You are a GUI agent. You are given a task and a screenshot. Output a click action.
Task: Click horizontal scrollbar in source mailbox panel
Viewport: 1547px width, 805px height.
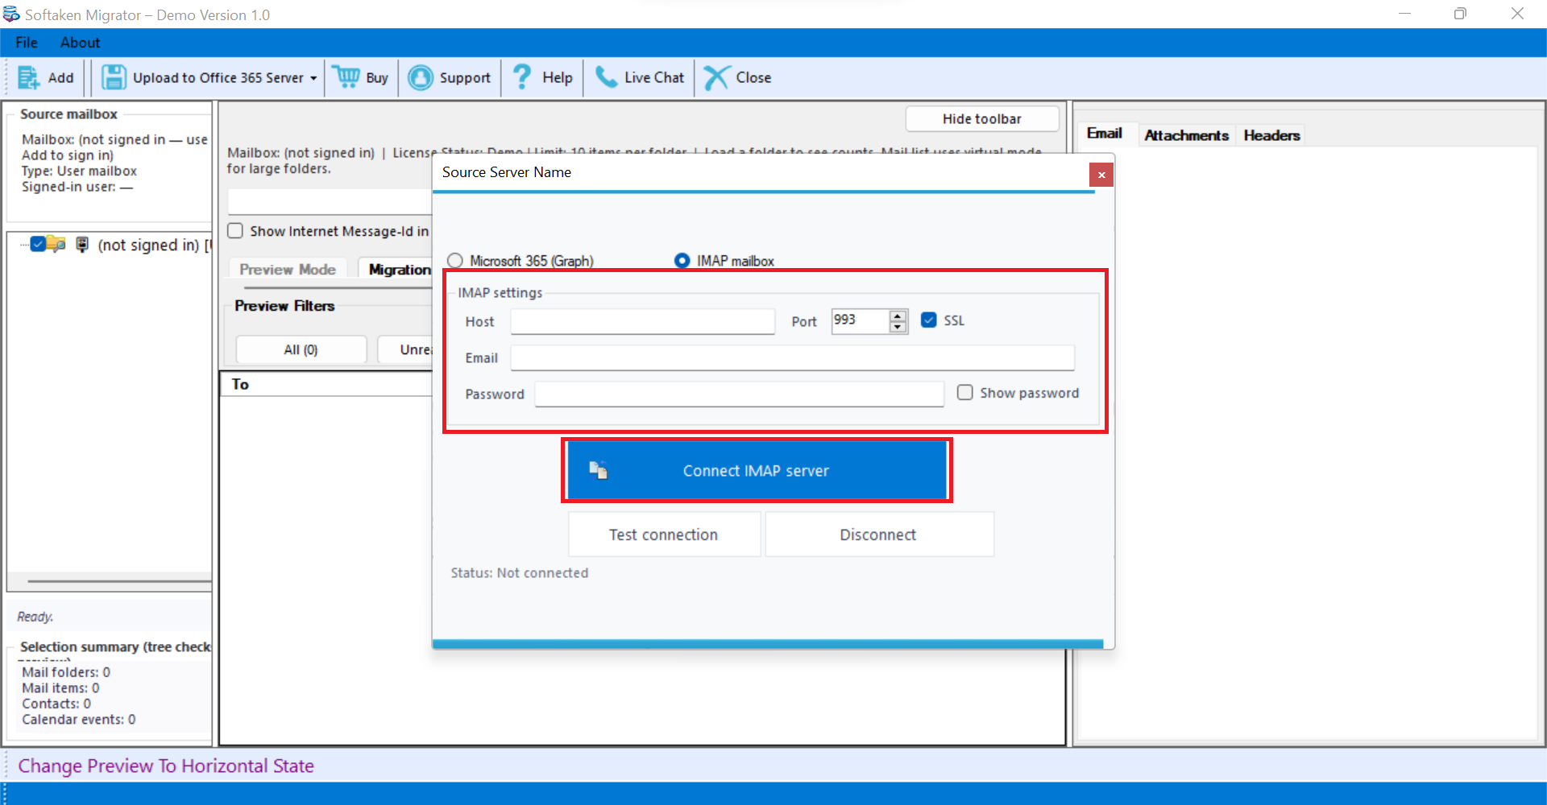118,580
